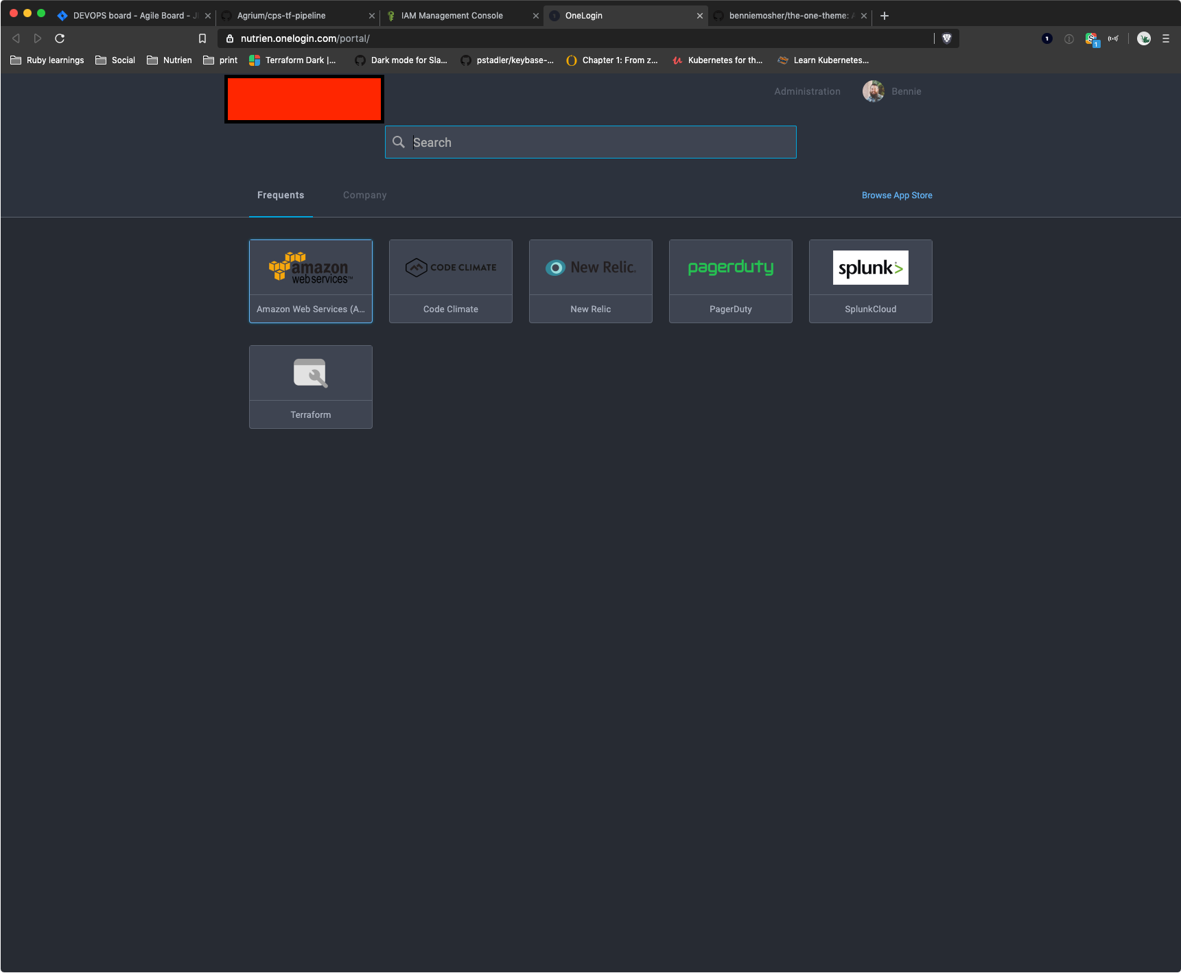1181x973 pixels.
Task: Click the lock icon in the address bar
Action: coord(230,38)
